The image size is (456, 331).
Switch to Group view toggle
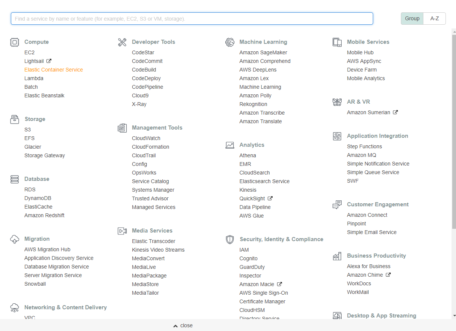coord(412,18)
